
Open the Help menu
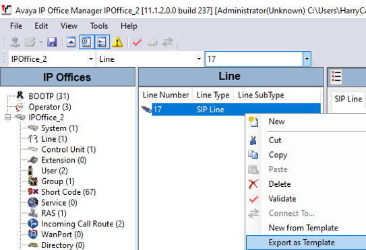[129, 26]
